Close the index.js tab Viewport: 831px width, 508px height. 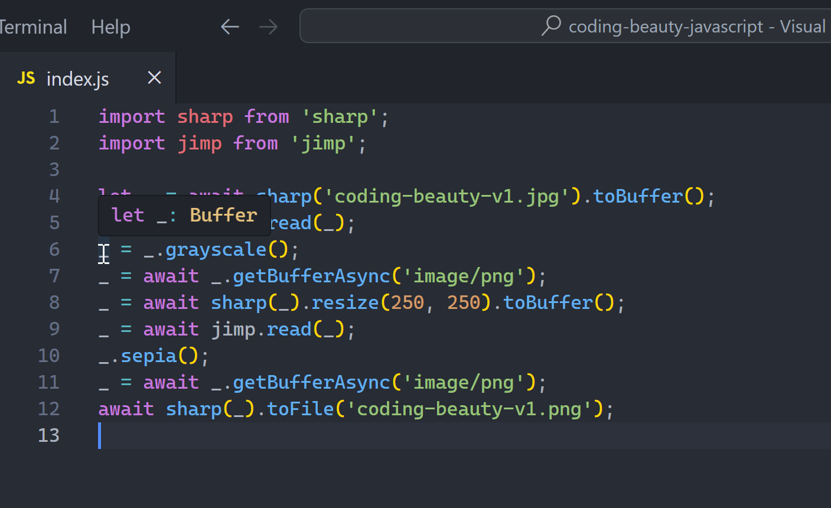[154, 78]
